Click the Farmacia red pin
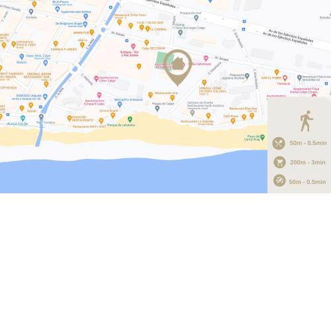The image size is (331, 331). [285, 78]
